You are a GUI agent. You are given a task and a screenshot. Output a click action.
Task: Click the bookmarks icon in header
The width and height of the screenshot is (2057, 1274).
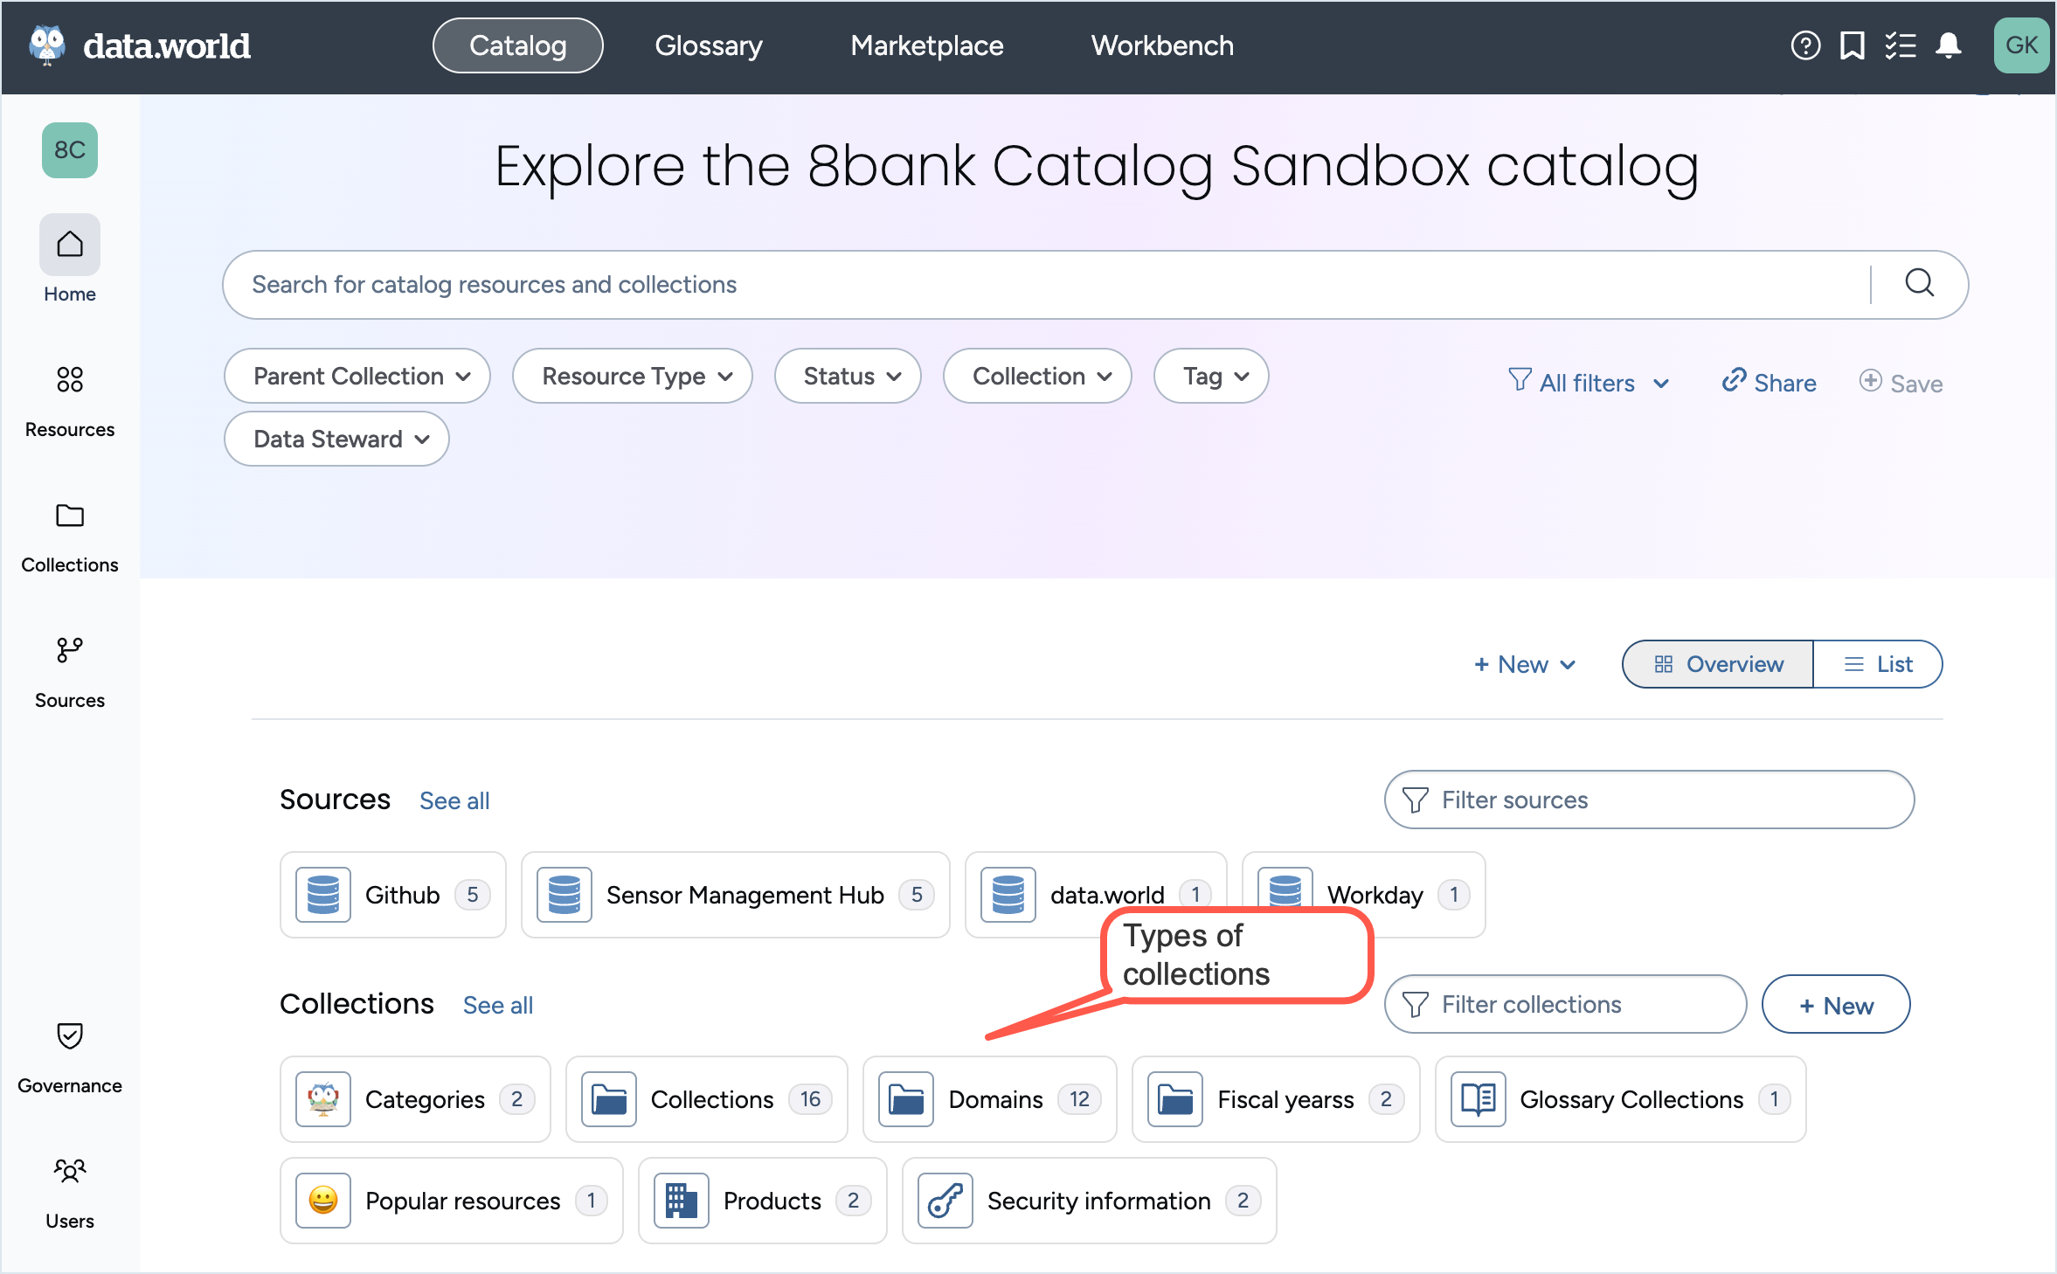[x=1852, y=45]
